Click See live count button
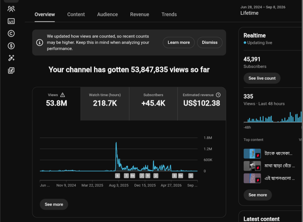 click(262, 78)
